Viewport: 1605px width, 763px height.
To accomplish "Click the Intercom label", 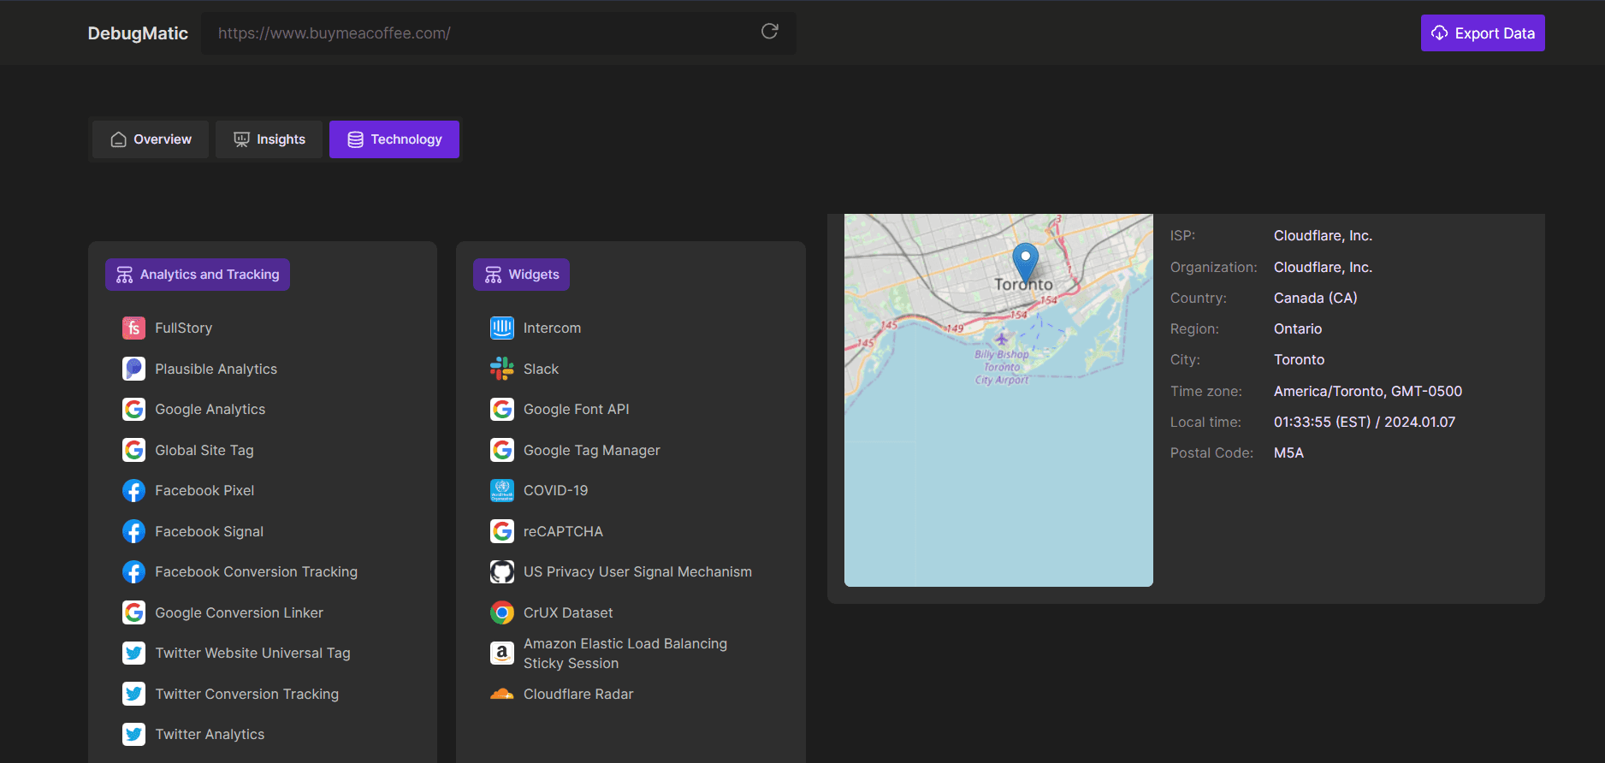I will (x=552, y=328).
